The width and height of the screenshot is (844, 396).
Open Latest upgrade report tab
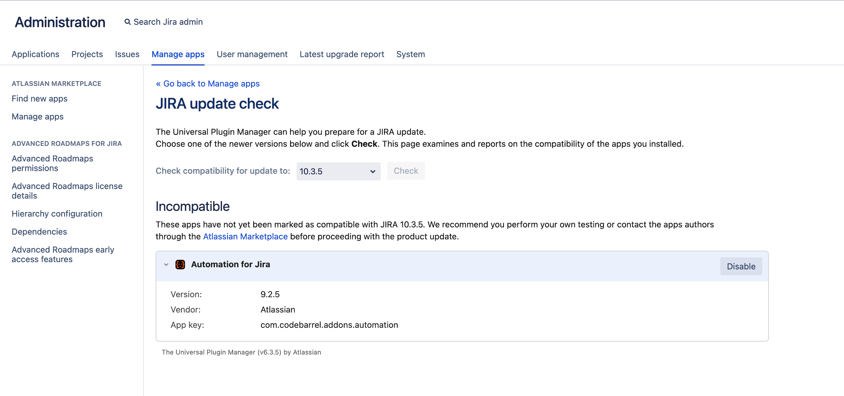[342, 54]
